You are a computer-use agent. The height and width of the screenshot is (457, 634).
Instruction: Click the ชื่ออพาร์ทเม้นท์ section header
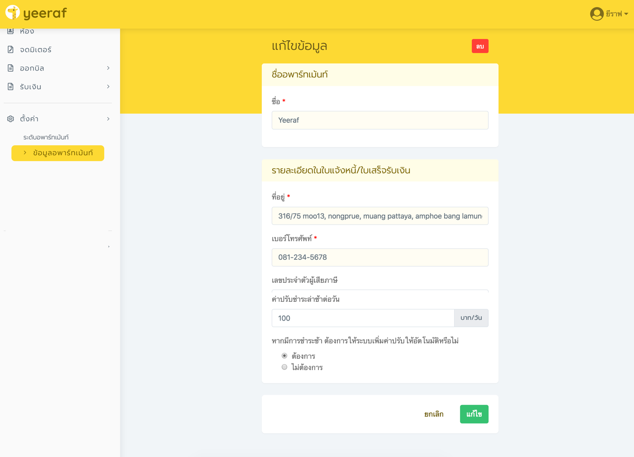tap(300, 75)
